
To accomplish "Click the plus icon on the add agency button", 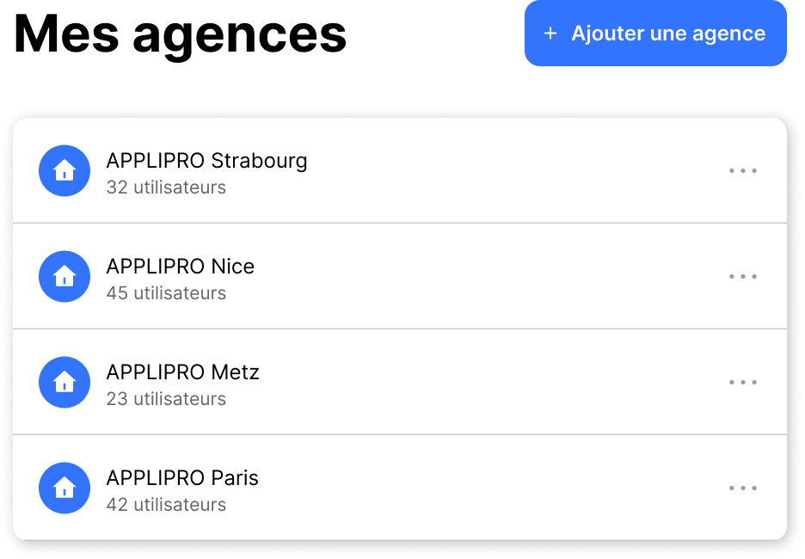I will 550,34.
